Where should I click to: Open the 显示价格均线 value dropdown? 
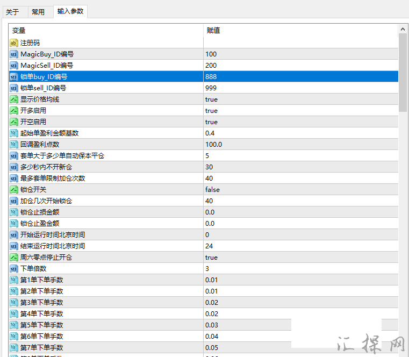(x=301, y=99)
